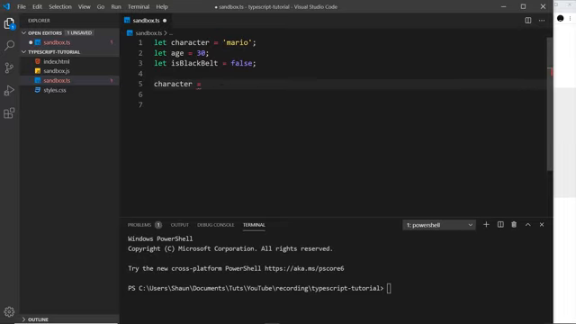
Task: Create a new terminal with plus icon
Action: 486,224
